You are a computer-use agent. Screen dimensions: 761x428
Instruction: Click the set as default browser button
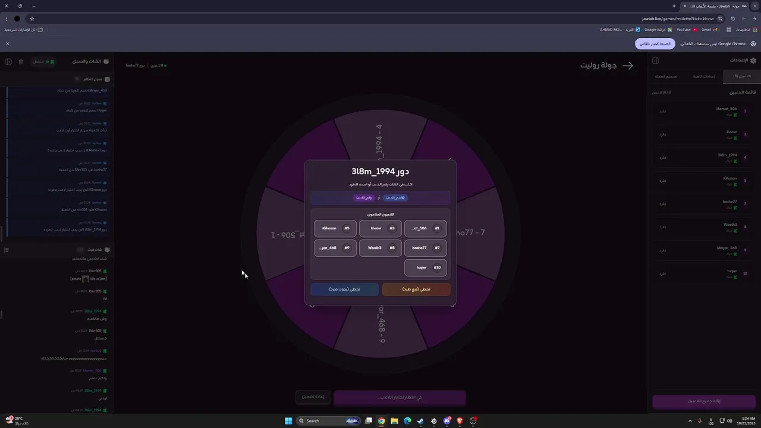655,44
